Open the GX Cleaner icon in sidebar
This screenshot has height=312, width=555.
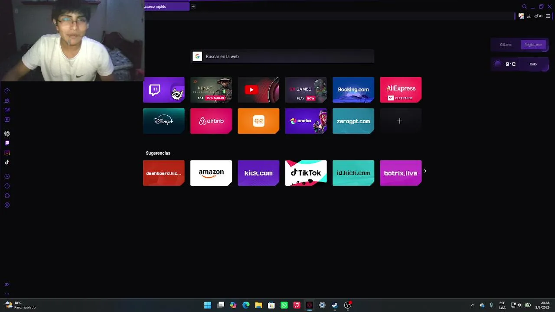7,101
